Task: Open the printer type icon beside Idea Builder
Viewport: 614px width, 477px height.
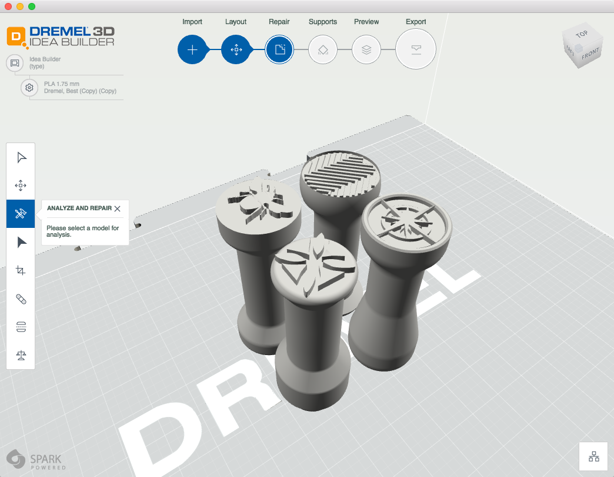Action: [x=15, y=62]
